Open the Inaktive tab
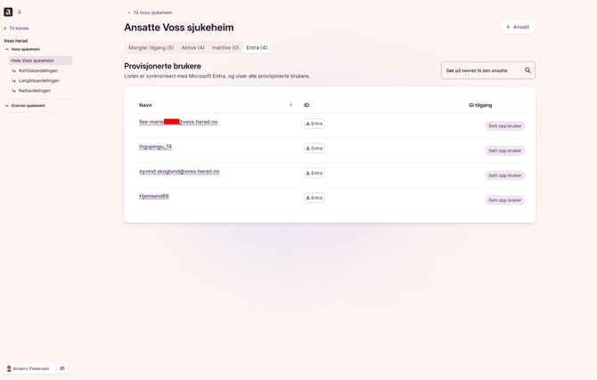This screenshot has width=597, height=380. (225, 47)
